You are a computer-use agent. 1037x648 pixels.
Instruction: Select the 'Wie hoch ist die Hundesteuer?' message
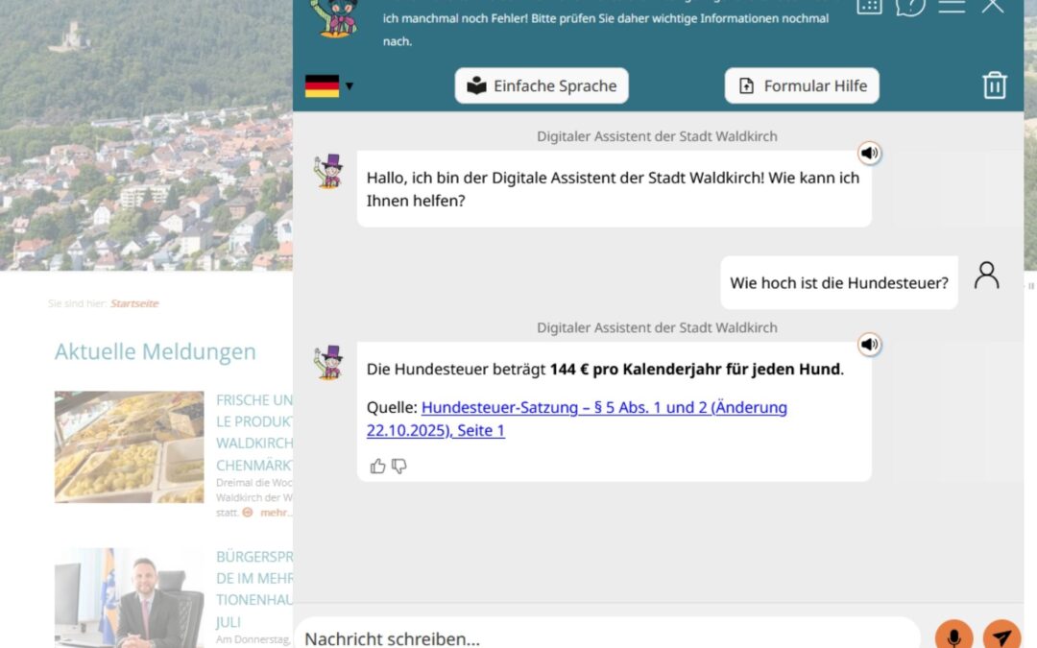click(838, 283)
